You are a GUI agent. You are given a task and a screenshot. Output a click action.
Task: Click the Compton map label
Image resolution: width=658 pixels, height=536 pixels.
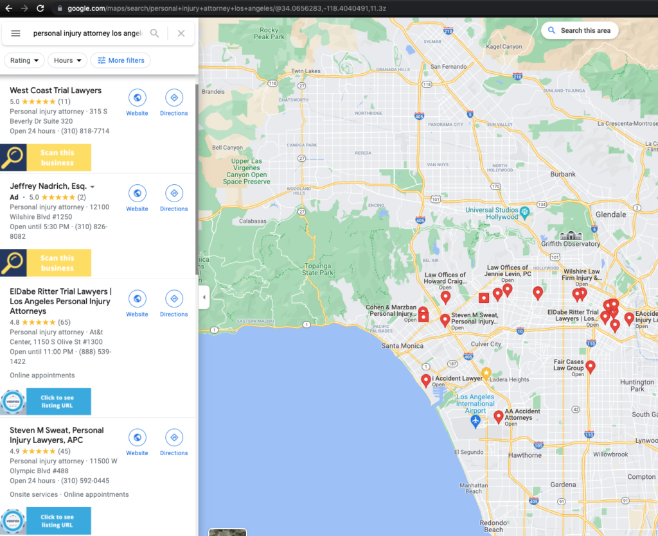[x=641, y=476]
